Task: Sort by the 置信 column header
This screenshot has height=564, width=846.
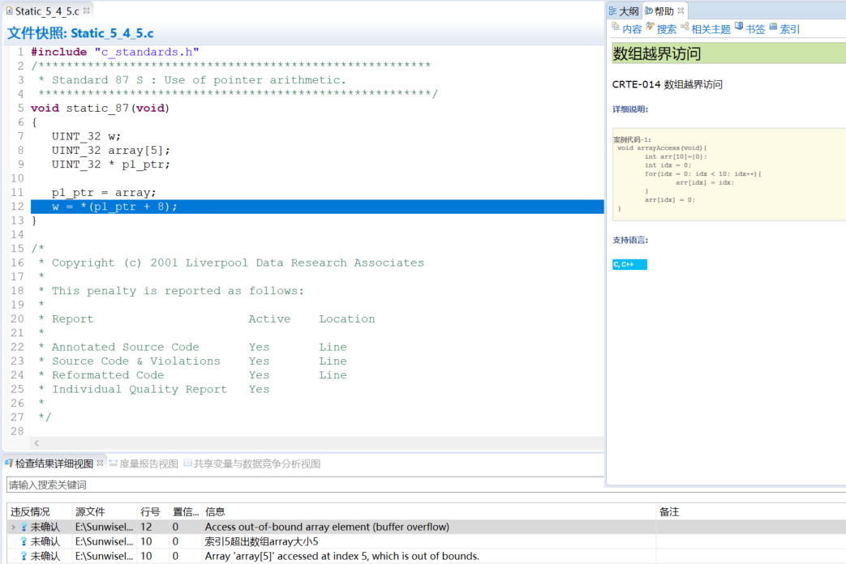Action: (186, 511)
